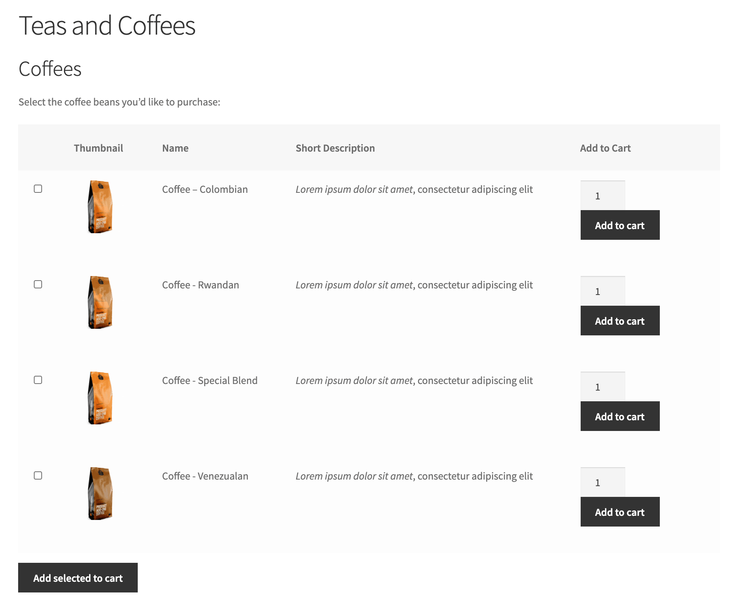Image resolution: width=739 pixels, height=604 pixels.
Task: Open the Coffee - Venezualan product link
Action: click(205, 476)
